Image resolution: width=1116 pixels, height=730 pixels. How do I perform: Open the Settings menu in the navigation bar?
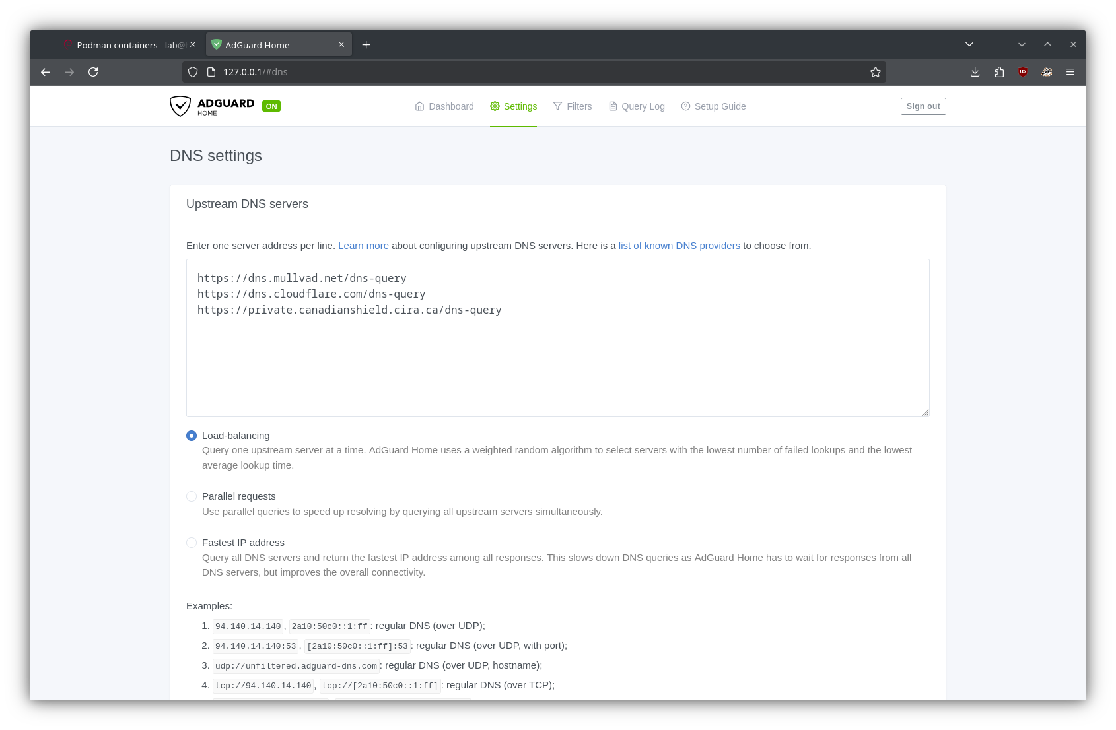513,106
